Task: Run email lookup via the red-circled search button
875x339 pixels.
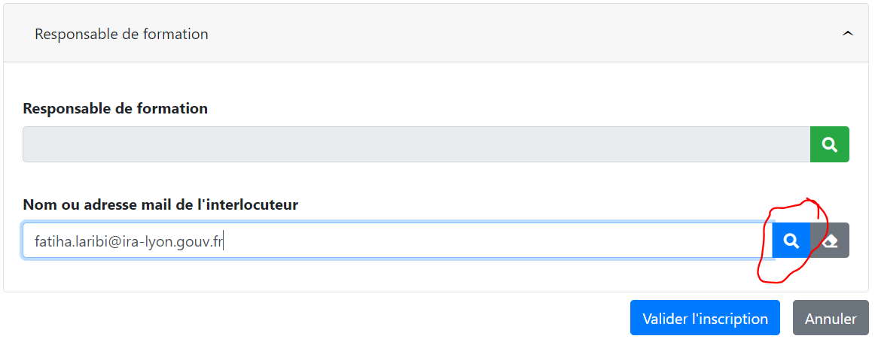Action: (x=791, y=241)
